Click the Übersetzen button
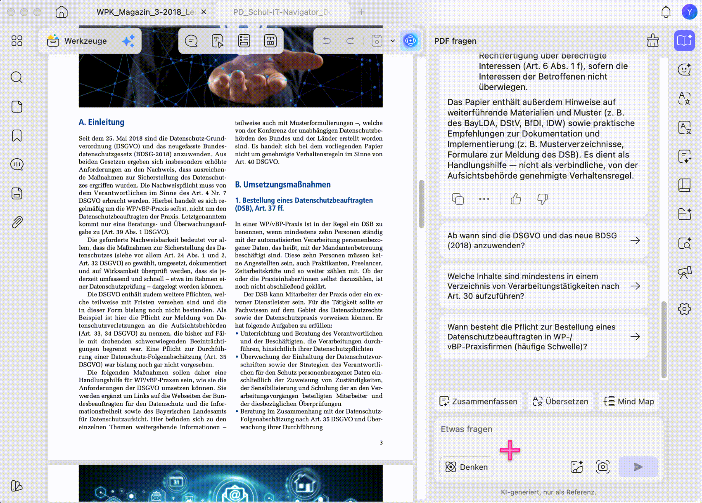Viewport: 702px width, 503px height. (x=560, y=401)
